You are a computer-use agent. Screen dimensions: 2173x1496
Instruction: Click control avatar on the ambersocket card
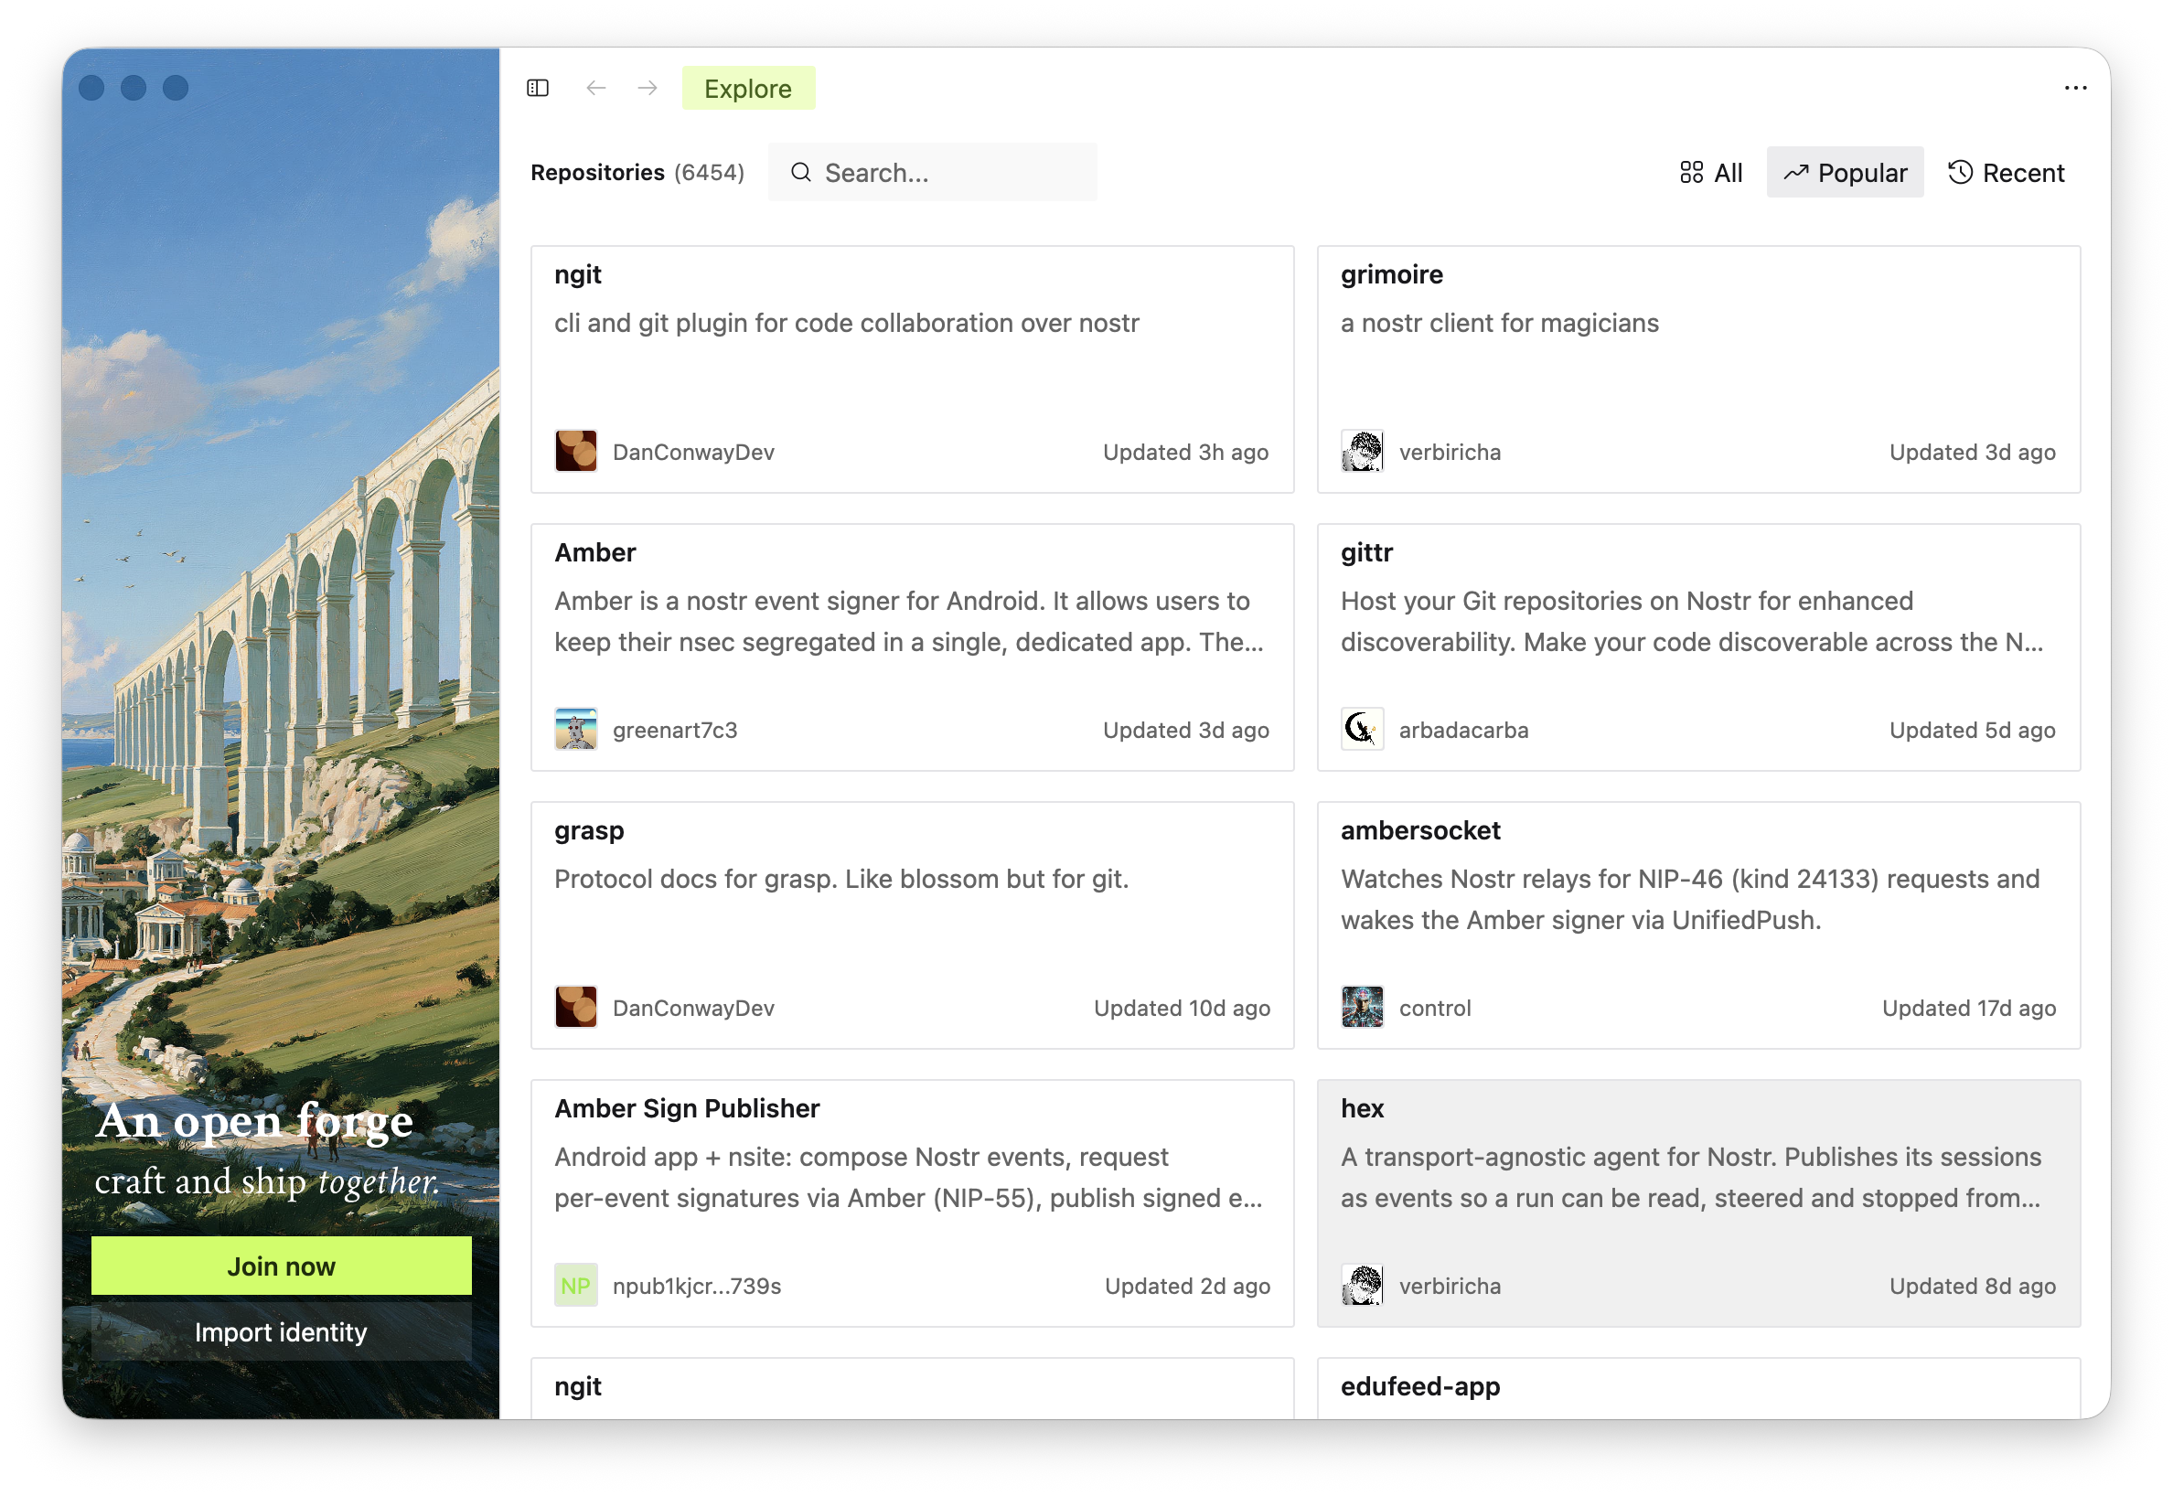1362,1008
